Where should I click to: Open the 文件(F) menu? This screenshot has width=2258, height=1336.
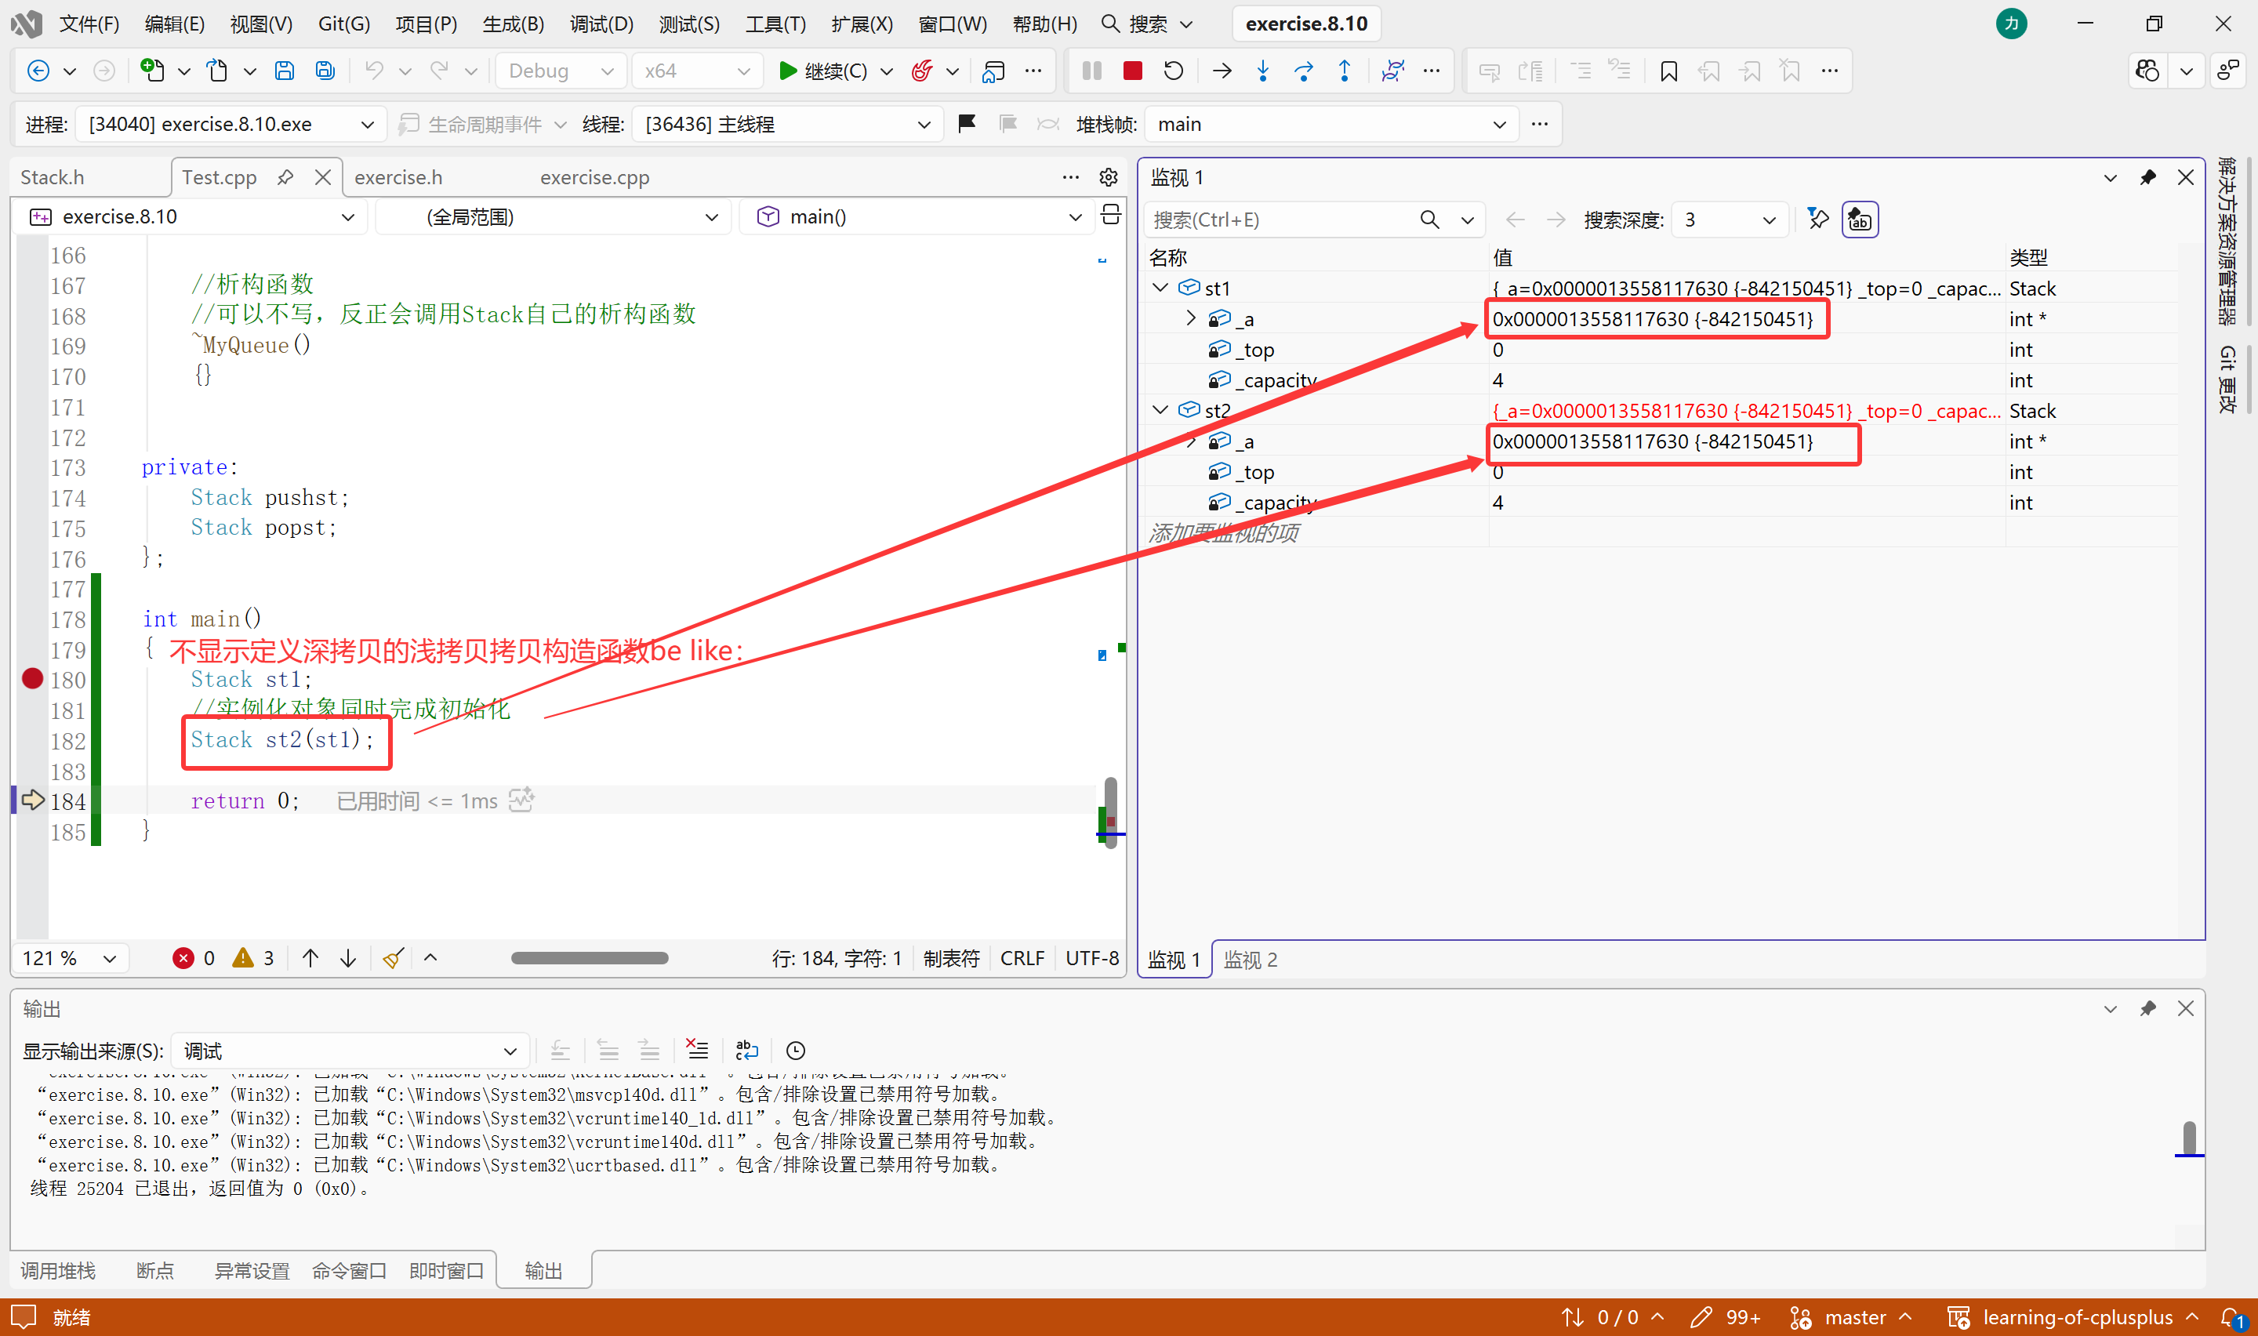pyautogui.click(x=89, y=24)
